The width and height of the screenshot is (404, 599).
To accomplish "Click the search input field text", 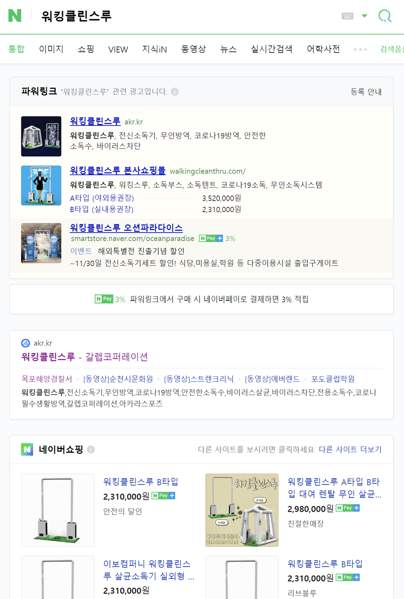I will (77, 16).
